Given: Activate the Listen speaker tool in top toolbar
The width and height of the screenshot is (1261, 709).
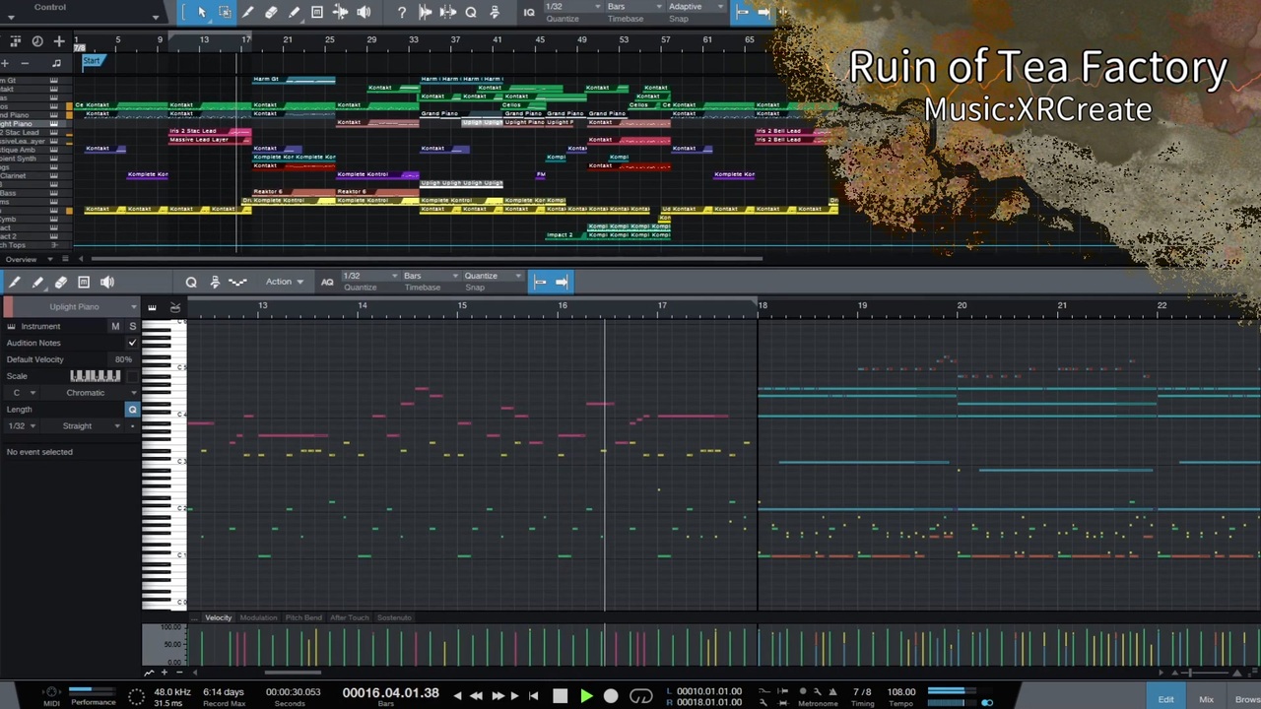Looking at the screenshot, I should pos(364,12).
